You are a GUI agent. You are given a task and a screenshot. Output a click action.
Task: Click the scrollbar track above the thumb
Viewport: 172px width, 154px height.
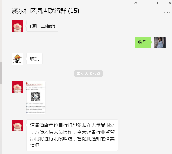pos(1,31)
